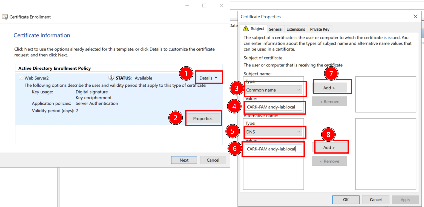Maximize the Certificate Enrollment window
This screenshot has height=207, width=424.
(x=204, y=5)
